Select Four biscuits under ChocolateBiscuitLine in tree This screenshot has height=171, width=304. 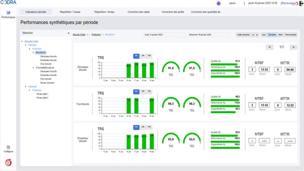(46, 79)
